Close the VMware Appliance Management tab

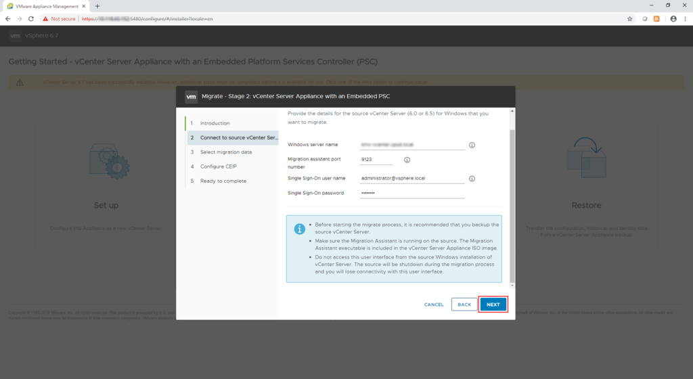click(x=83, y=6)
